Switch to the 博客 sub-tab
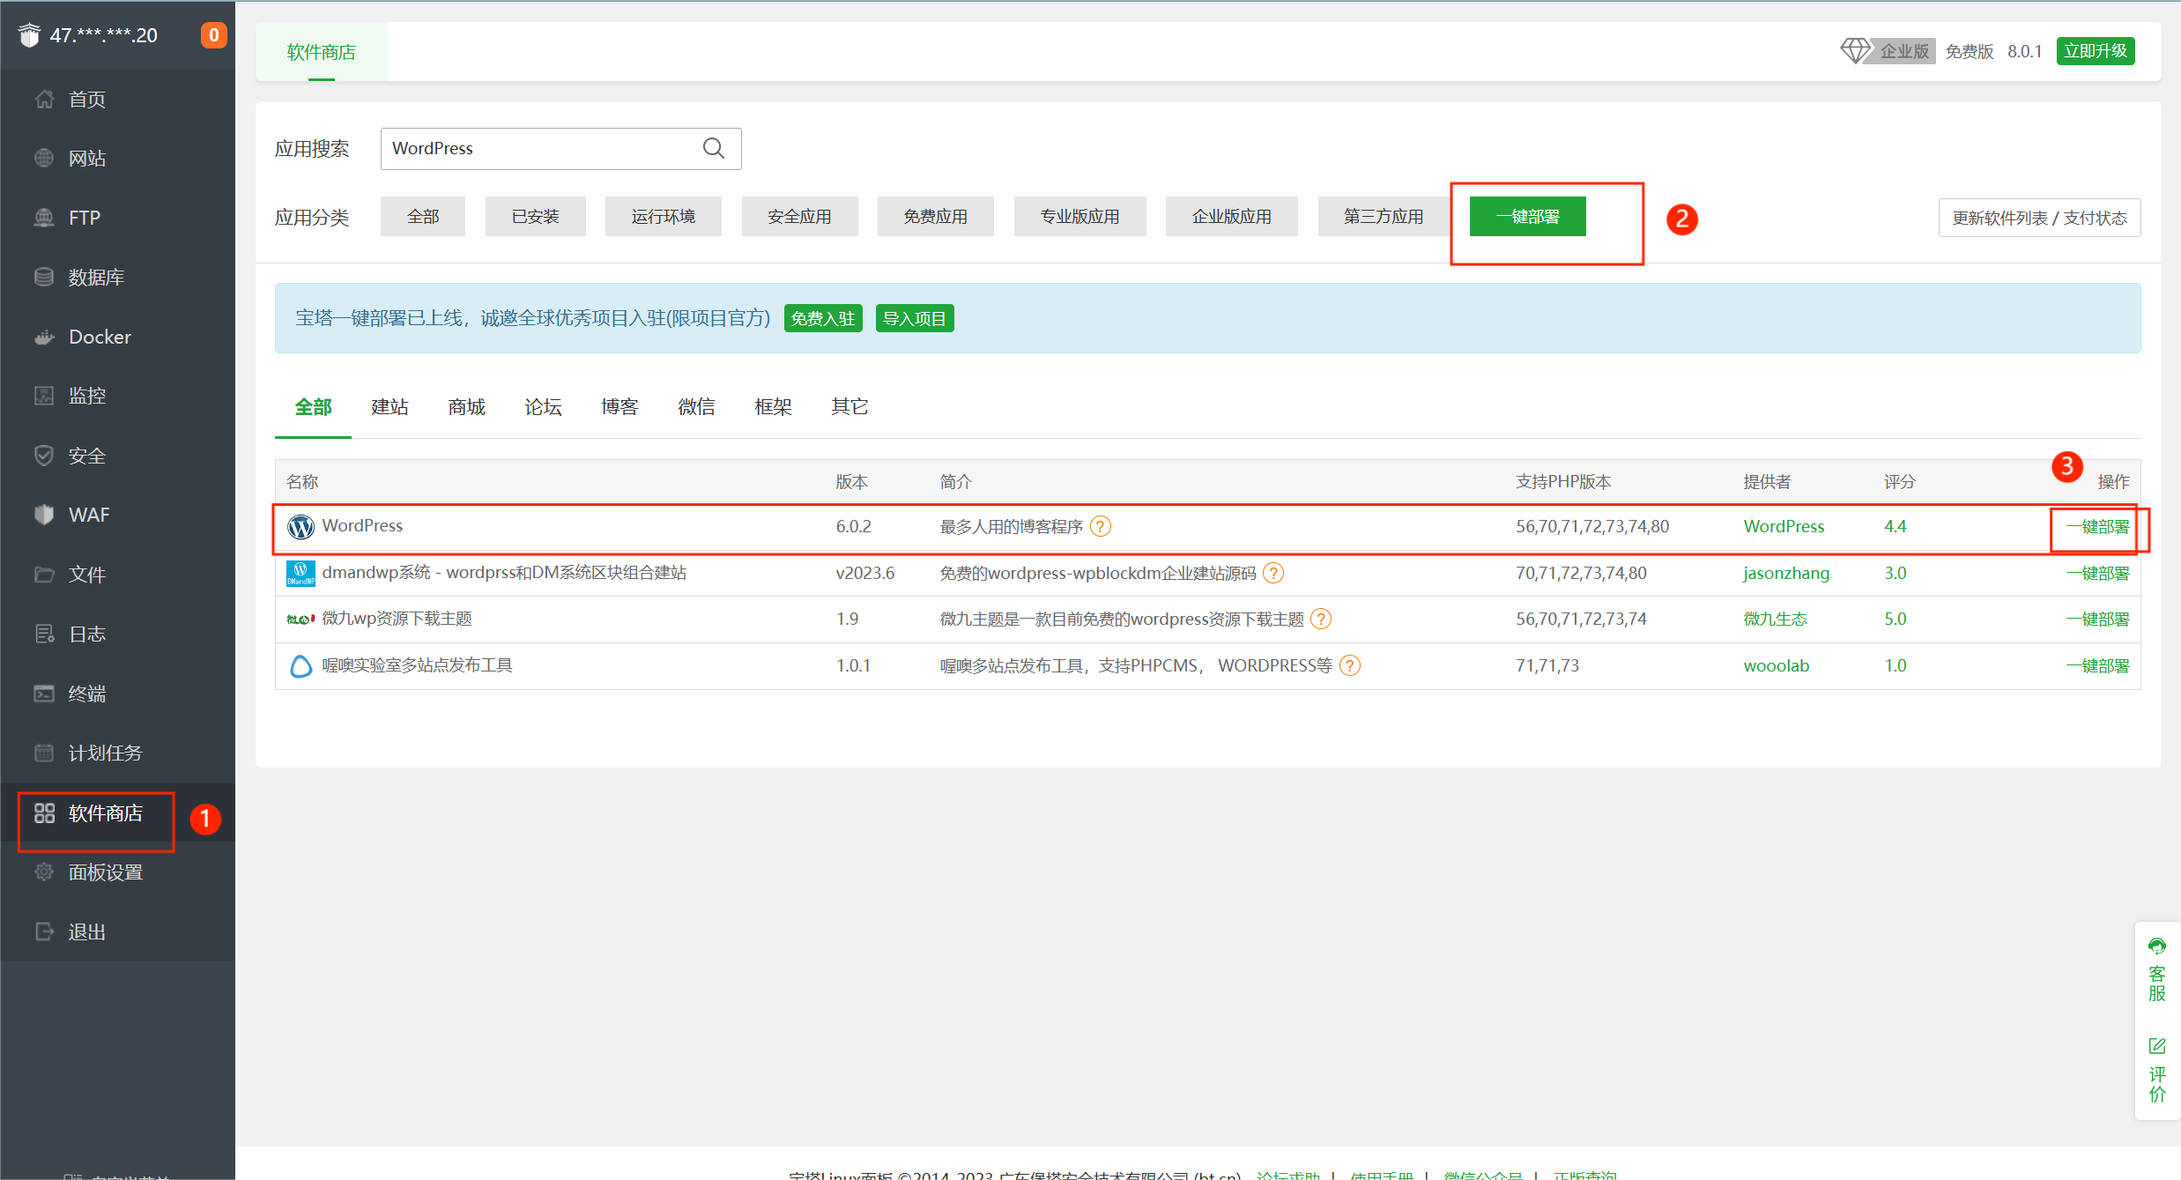This screenshot has width=2181, height=1180. tap(619, 406)
